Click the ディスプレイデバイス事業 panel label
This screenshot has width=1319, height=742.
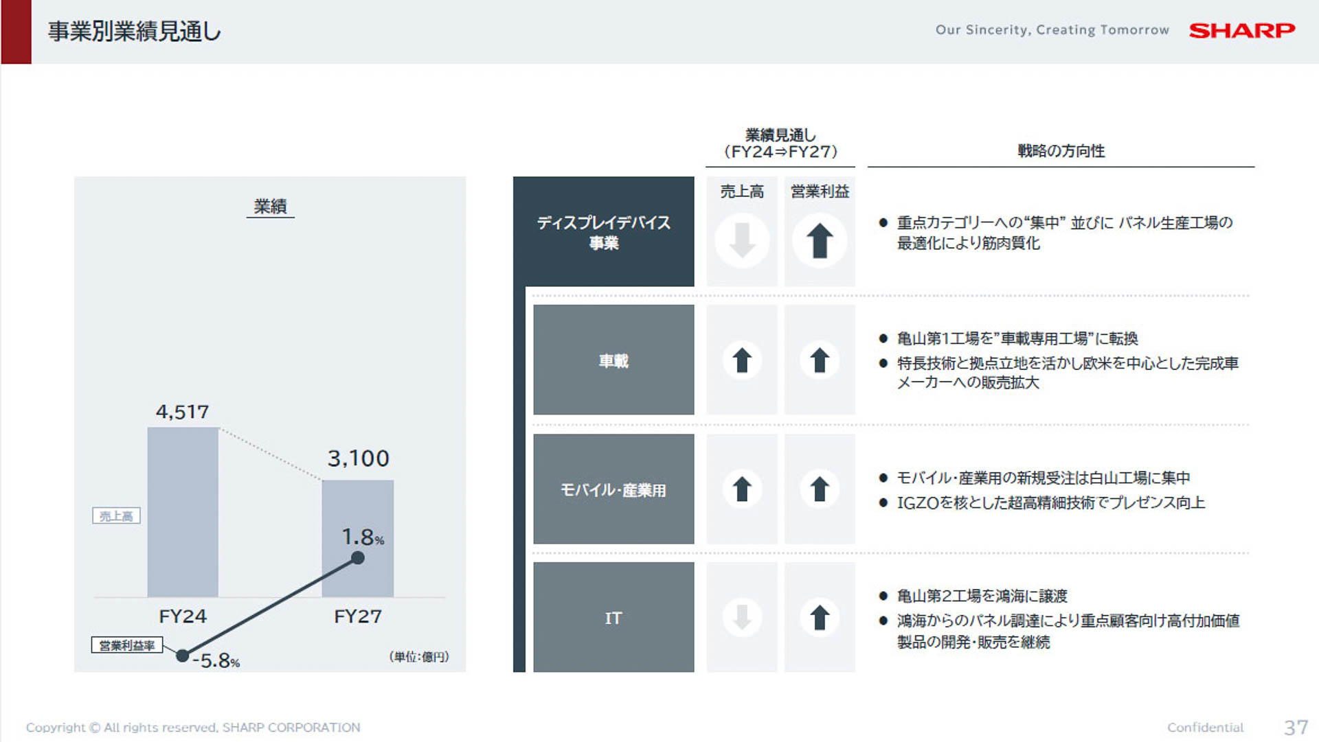pos(605,231)
